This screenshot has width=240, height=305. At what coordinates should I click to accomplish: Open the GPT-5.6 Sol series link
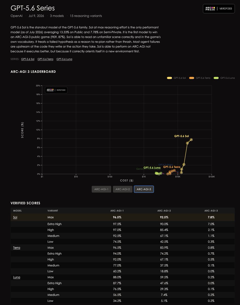point(28,59)
